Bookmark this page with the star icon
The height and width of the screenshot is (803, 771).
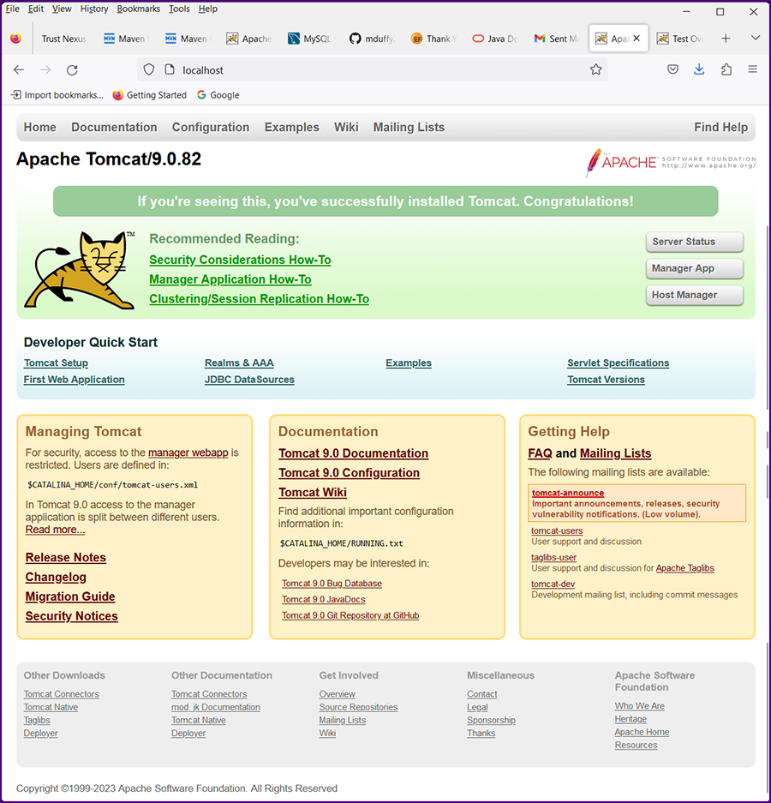[x=595, y=70]
